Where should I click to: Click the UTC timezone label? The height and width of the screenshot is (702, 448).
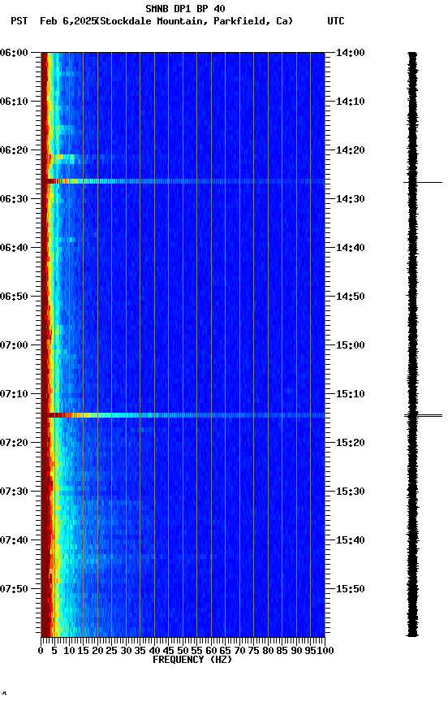coord(336,21)
